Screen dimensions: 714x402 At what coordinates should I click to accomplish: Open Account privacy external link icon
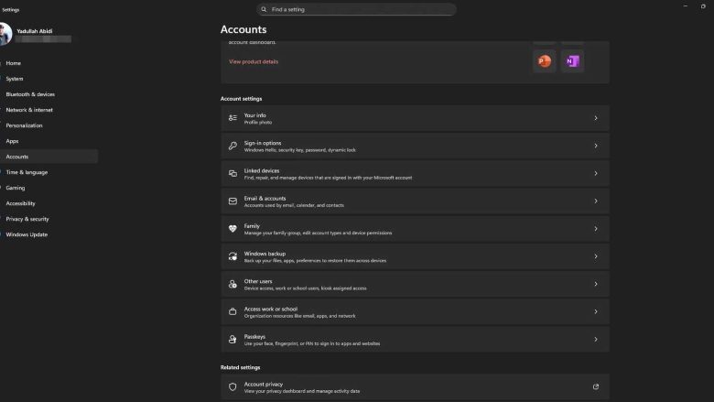coord(596,387)
